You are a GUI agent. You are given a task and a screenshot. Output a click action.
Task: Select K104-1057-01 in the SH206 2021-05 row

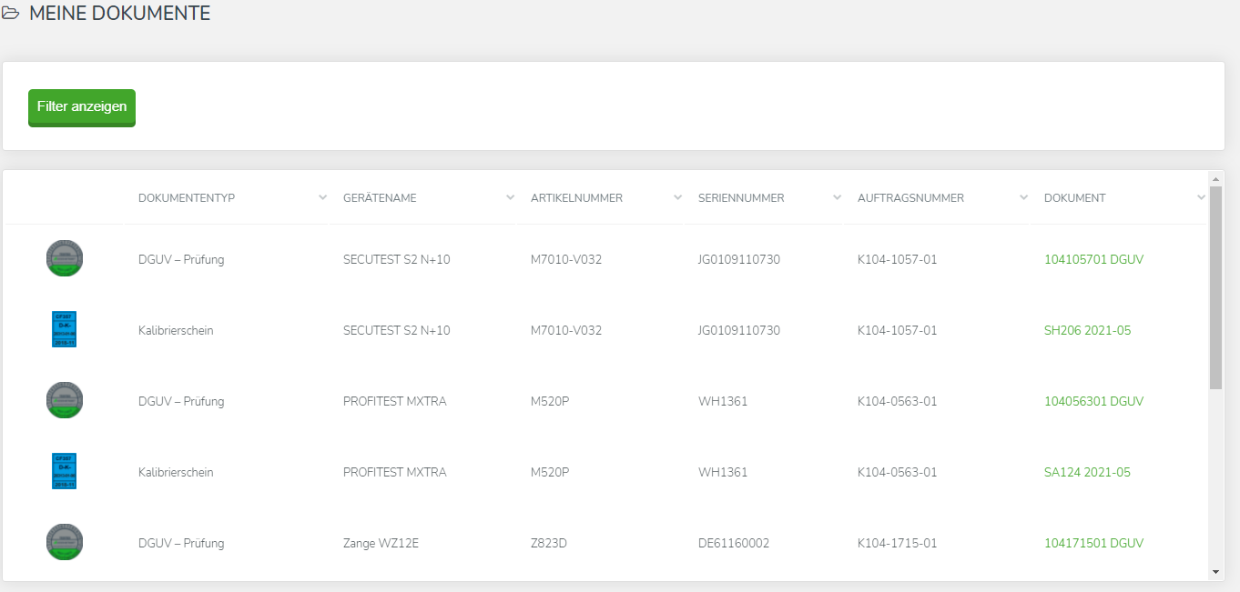point(897,330)
